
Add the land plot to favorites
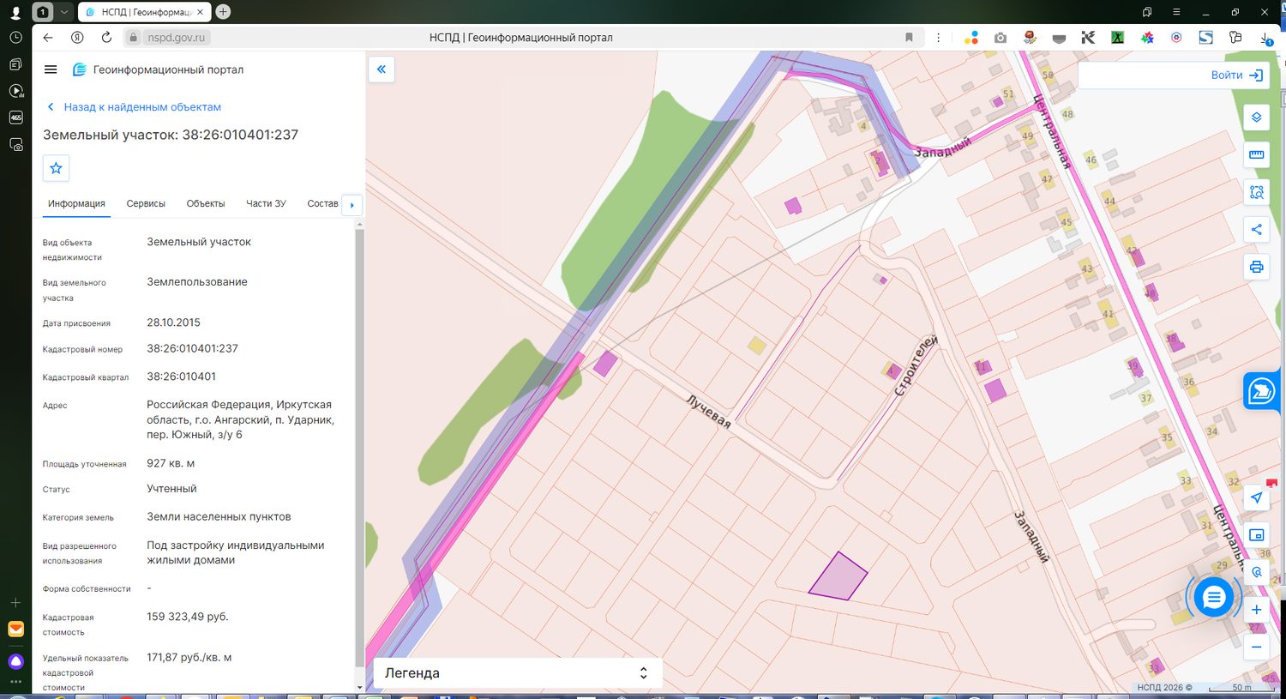56,168
